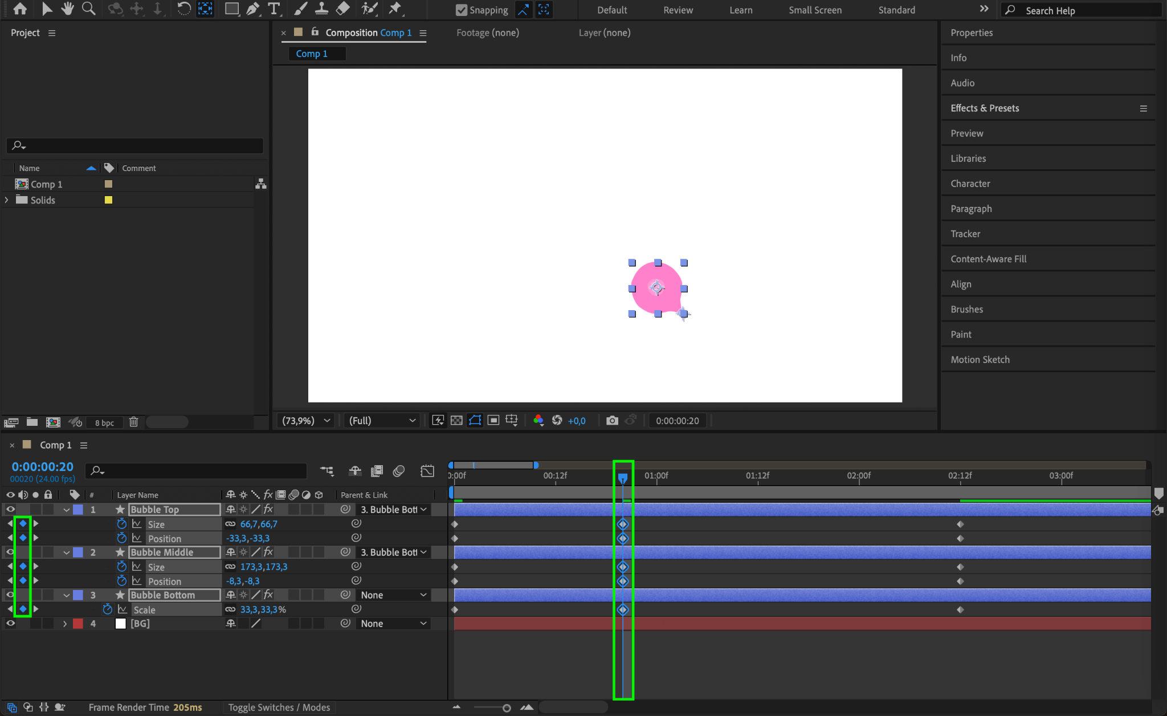
Task: Toggle the Snapping checkbox
Action: [x=462, y=10]
